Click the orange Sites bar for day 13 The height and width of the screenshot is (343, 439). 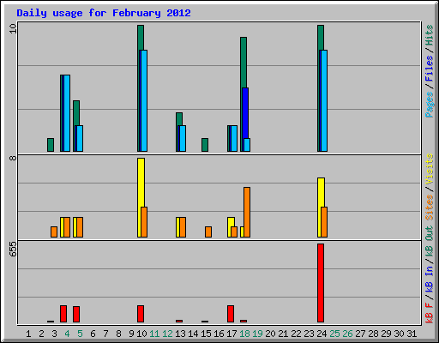[183, 227]
